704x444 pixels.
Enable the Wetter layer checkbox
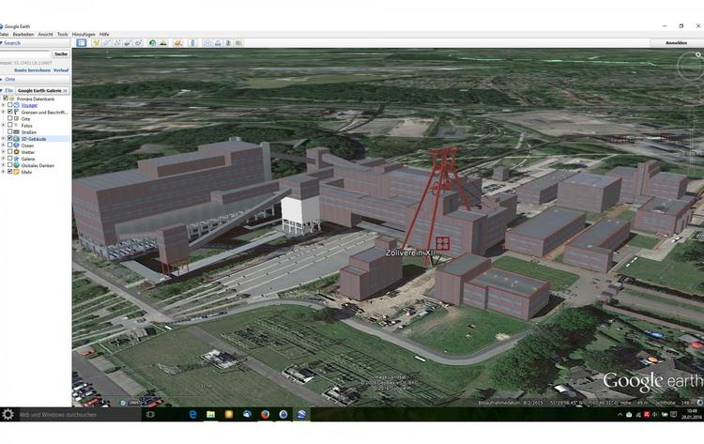coord(10,152)
